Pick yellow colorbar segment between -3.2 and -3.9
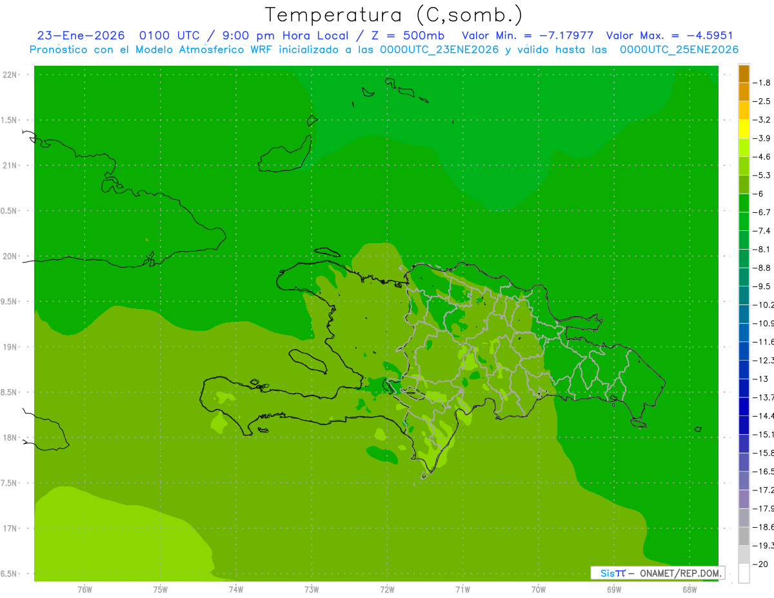The image size is (774, 598). point(744,129)
